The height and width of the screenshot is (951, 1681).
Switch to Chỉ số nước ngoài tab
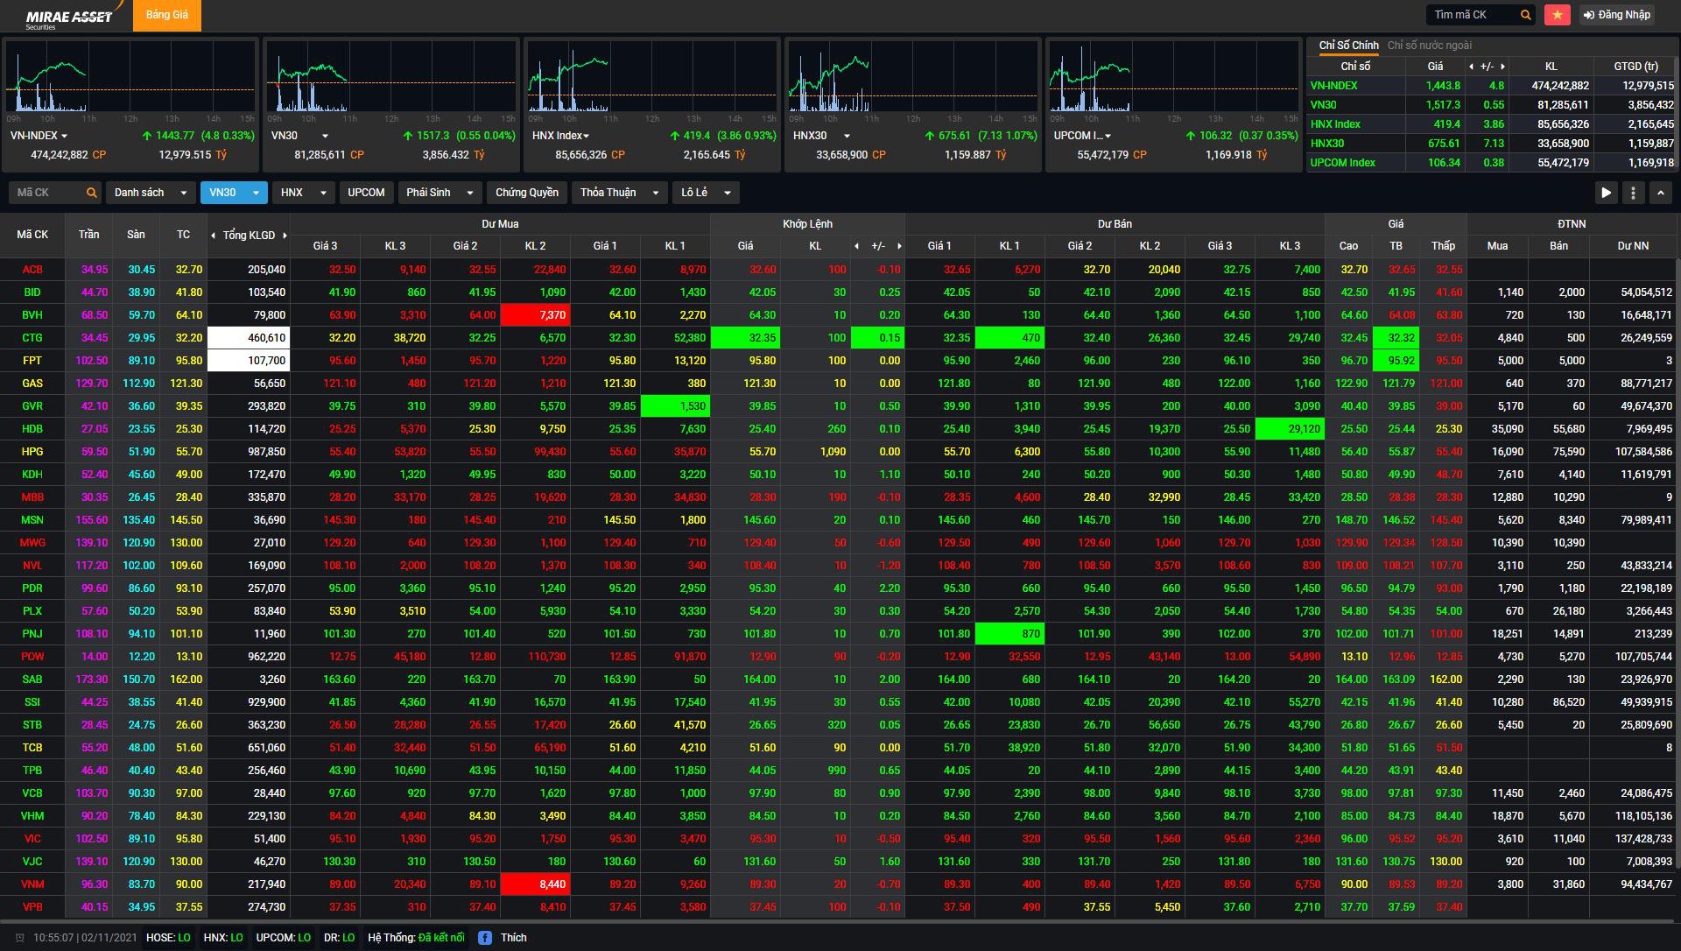pos(1429,46)
